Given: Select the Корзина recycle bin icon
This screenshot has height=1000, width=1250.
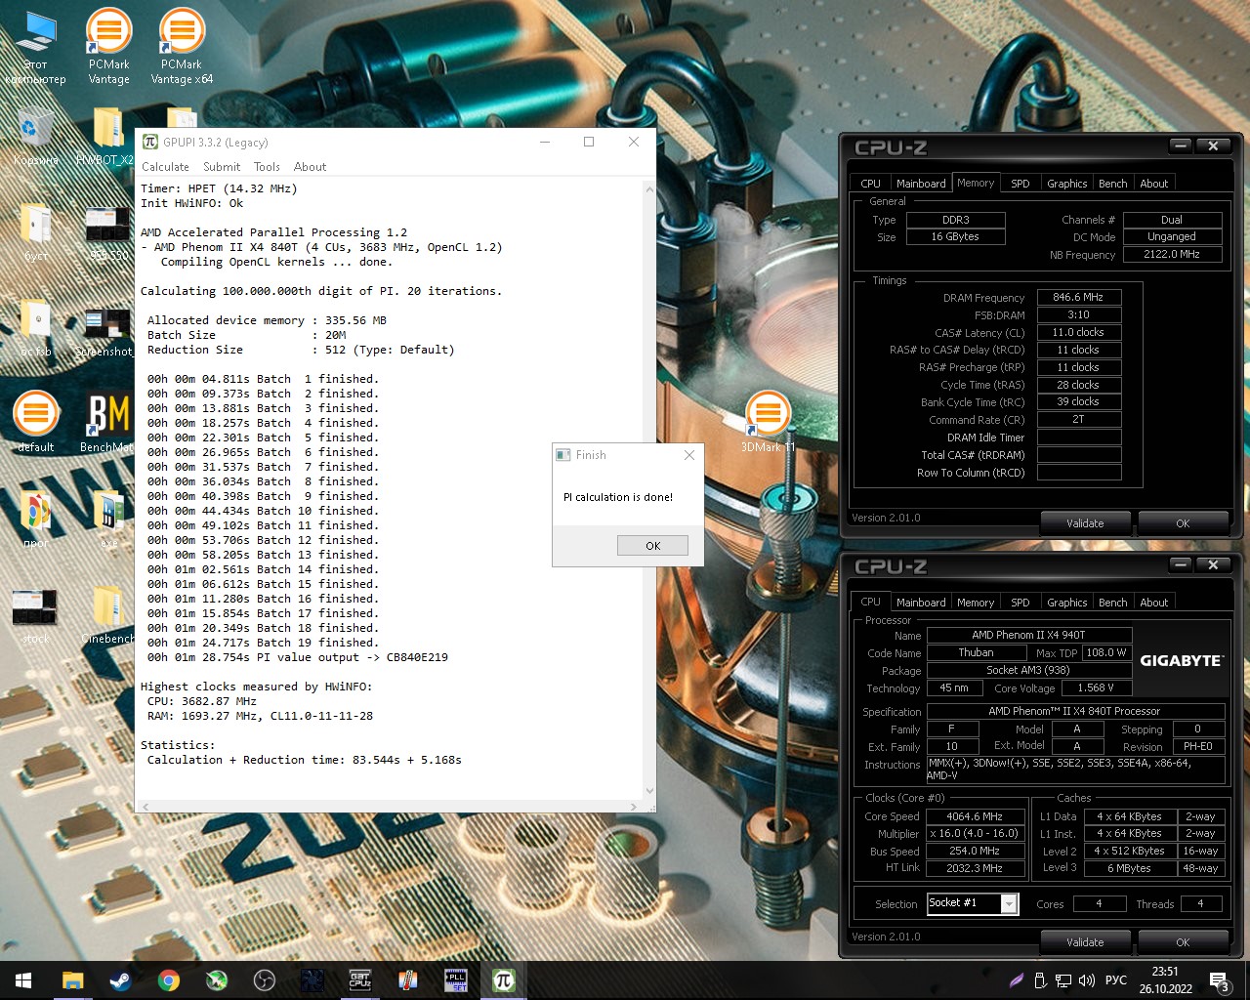Looking at the screenshot, I should pos(35,138).
